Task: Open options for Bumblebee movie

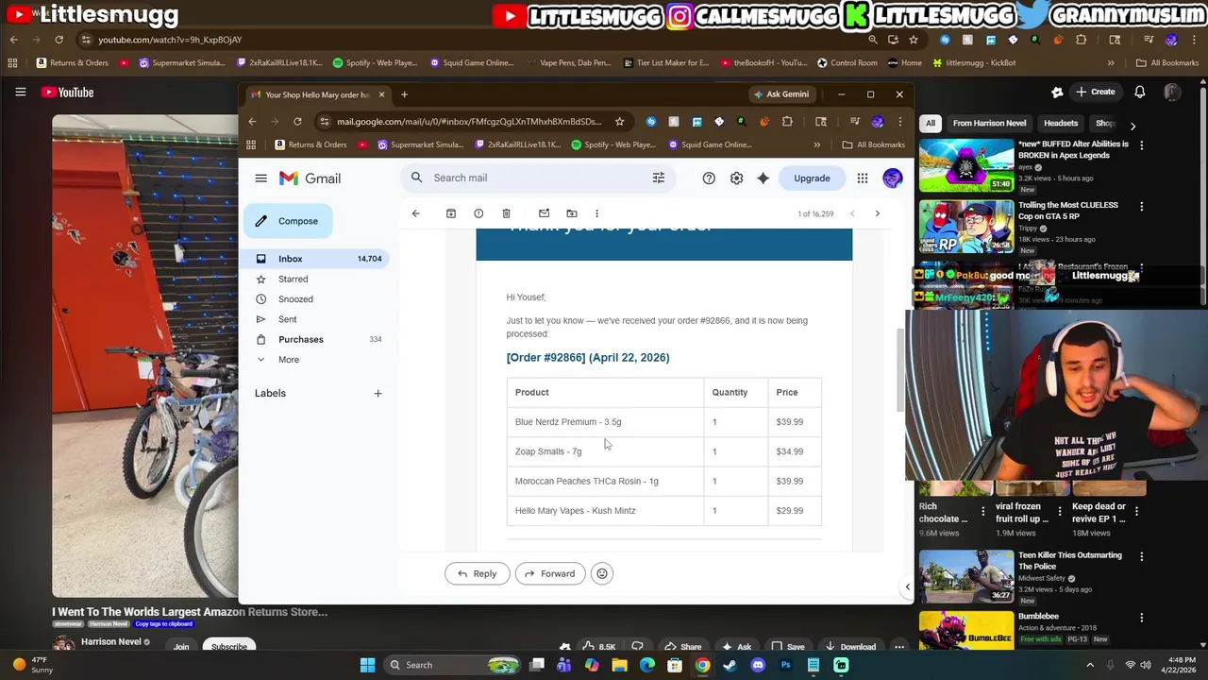Action: pyautogui.click(x=1141, y=618)
